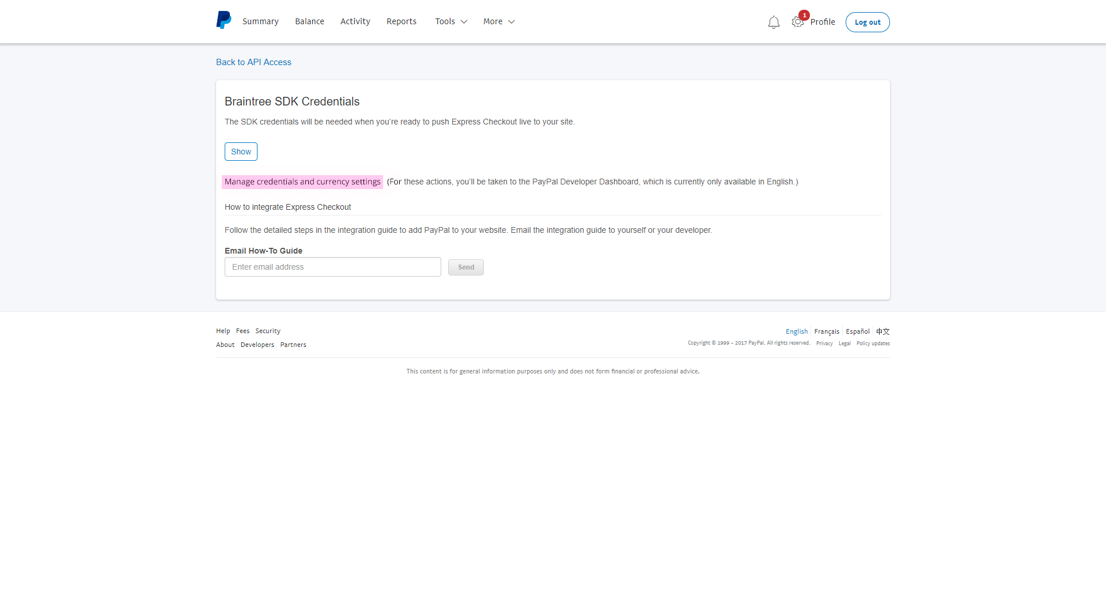Screen dimensions: 1106x608
Task: Open the Privacy footer link
Action: [824, 343]
